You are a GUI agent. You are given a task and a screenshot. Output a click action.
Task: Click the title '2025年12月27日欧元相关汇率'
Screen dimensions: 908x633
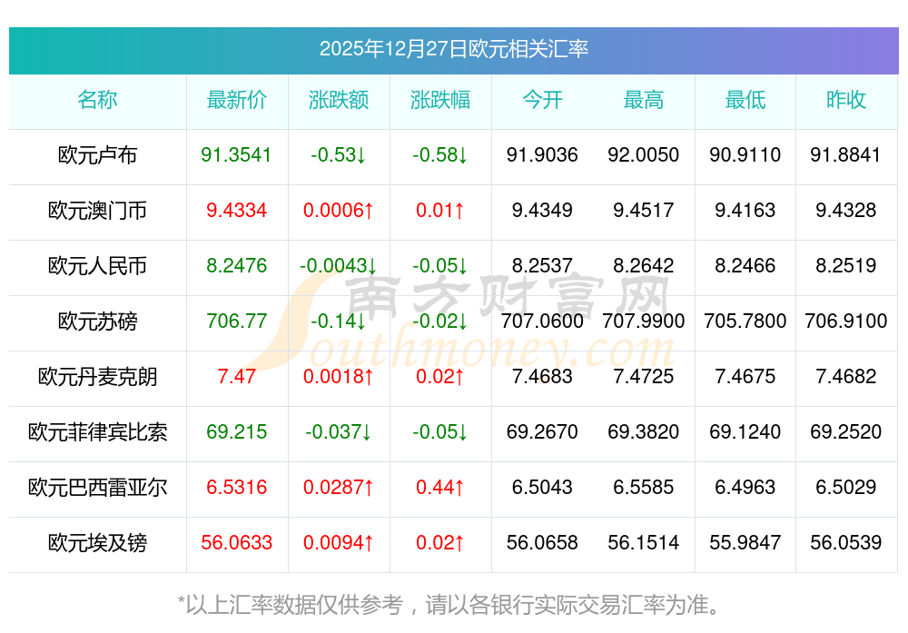(x=454, y=49)
